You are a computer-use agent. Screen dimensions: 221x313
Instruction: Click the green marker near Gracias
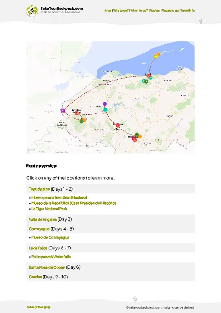82,121
